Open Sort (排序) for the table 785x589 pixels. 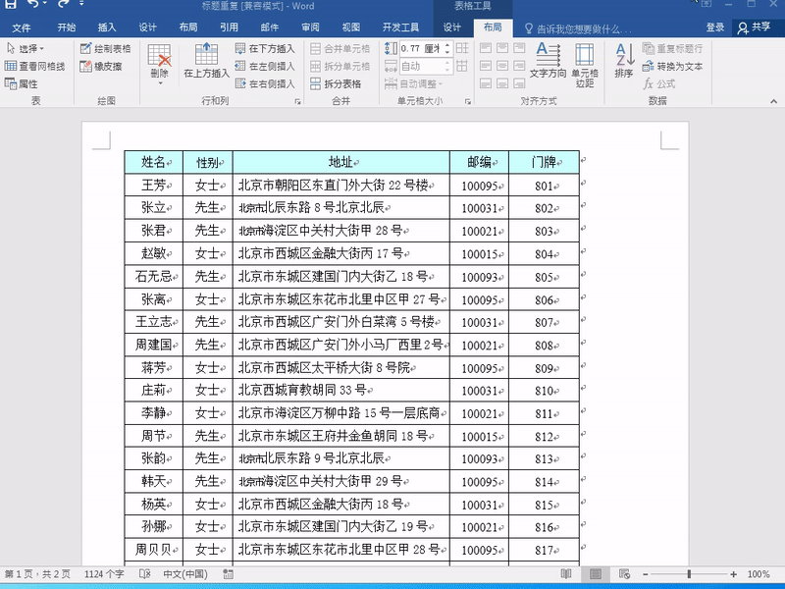click(x=623, y=64)
